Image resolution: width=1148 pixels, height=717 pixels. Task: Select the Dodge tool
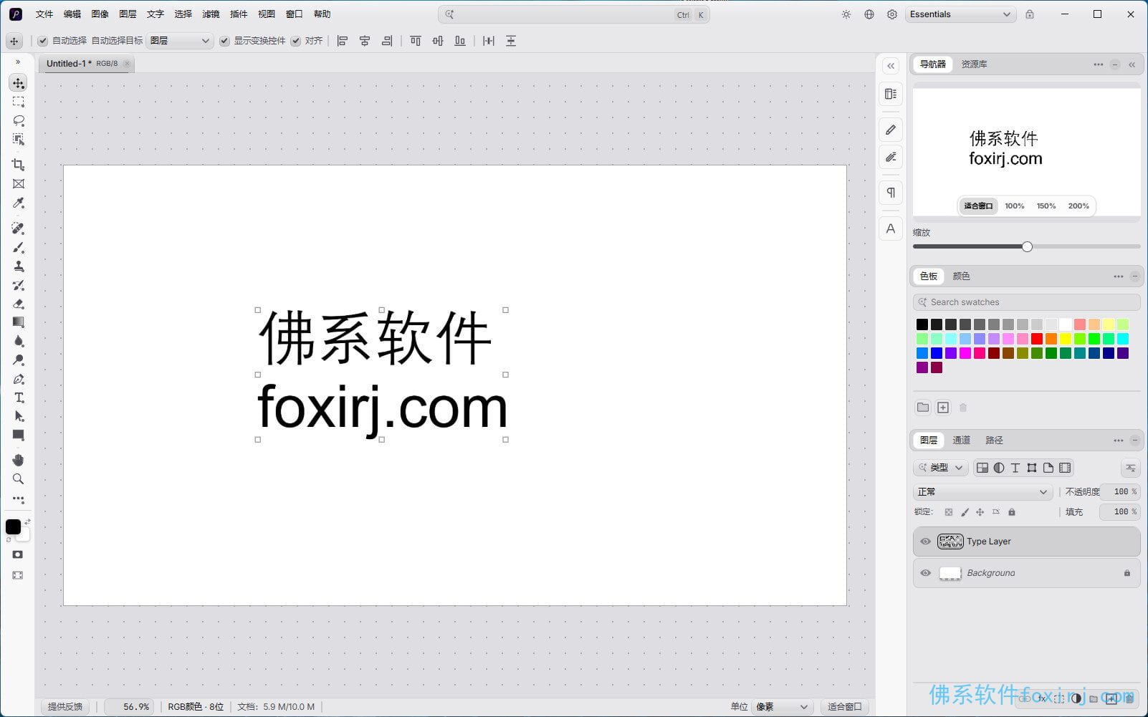(x=19, y=360)
